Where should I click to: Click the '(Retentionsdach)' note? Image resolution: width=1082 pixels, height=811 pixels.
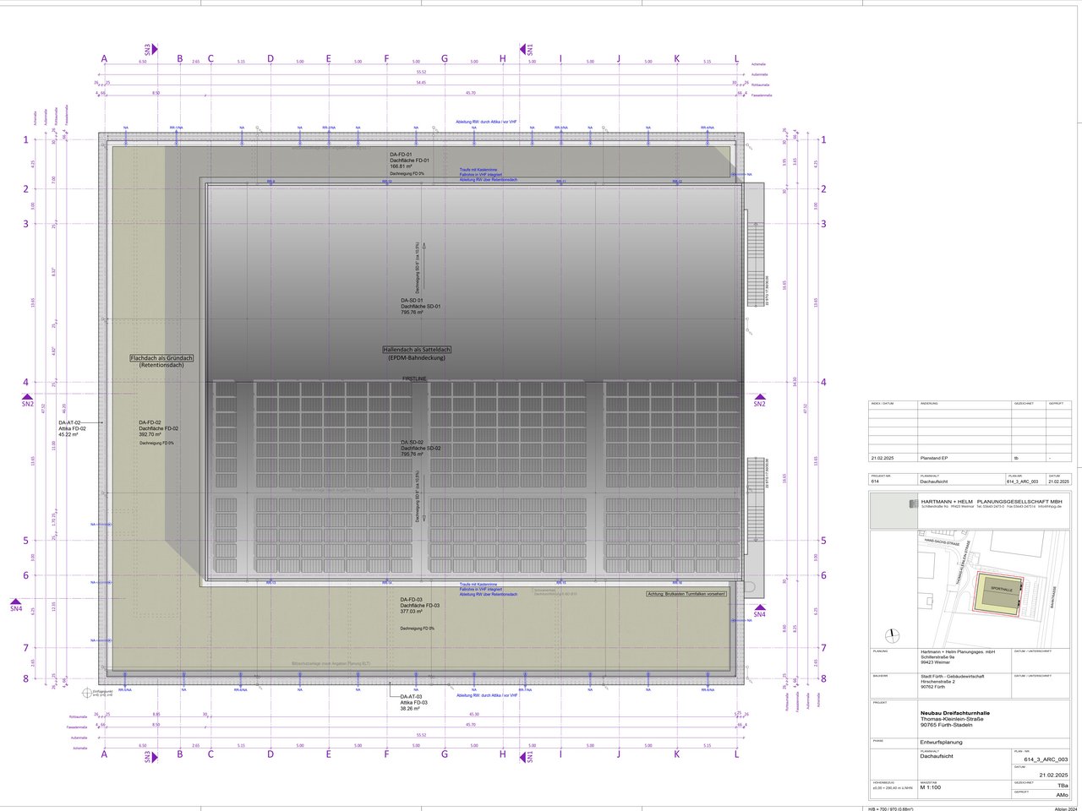coord(161,367)
